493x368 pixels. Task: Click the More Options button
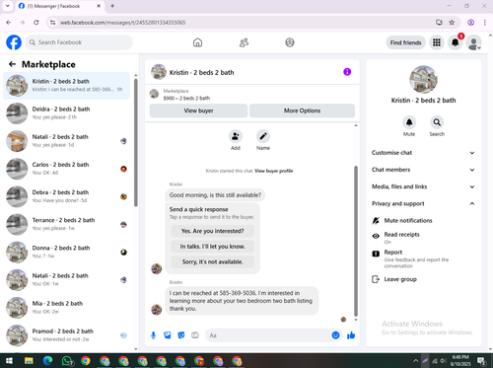(x=302, y=110)
